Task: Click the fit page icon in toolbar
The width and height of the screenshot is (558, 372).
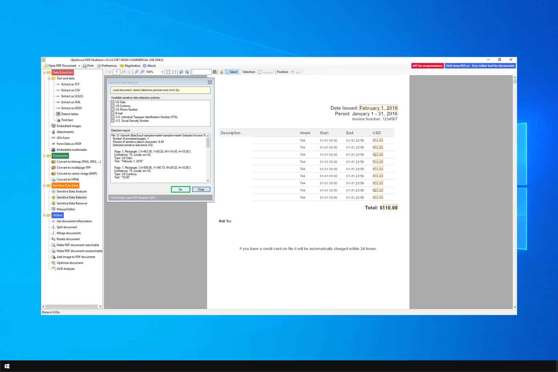Action: click(168, 72)
